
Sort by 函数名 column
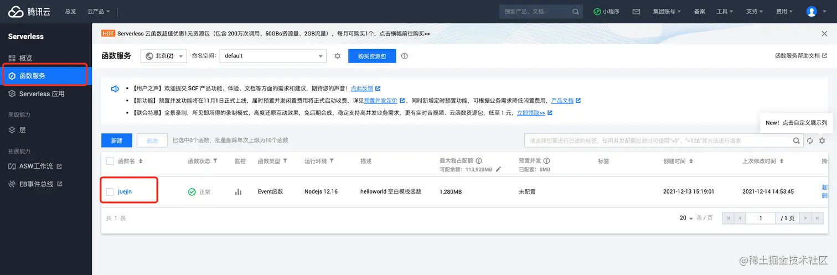click(141, 161)
